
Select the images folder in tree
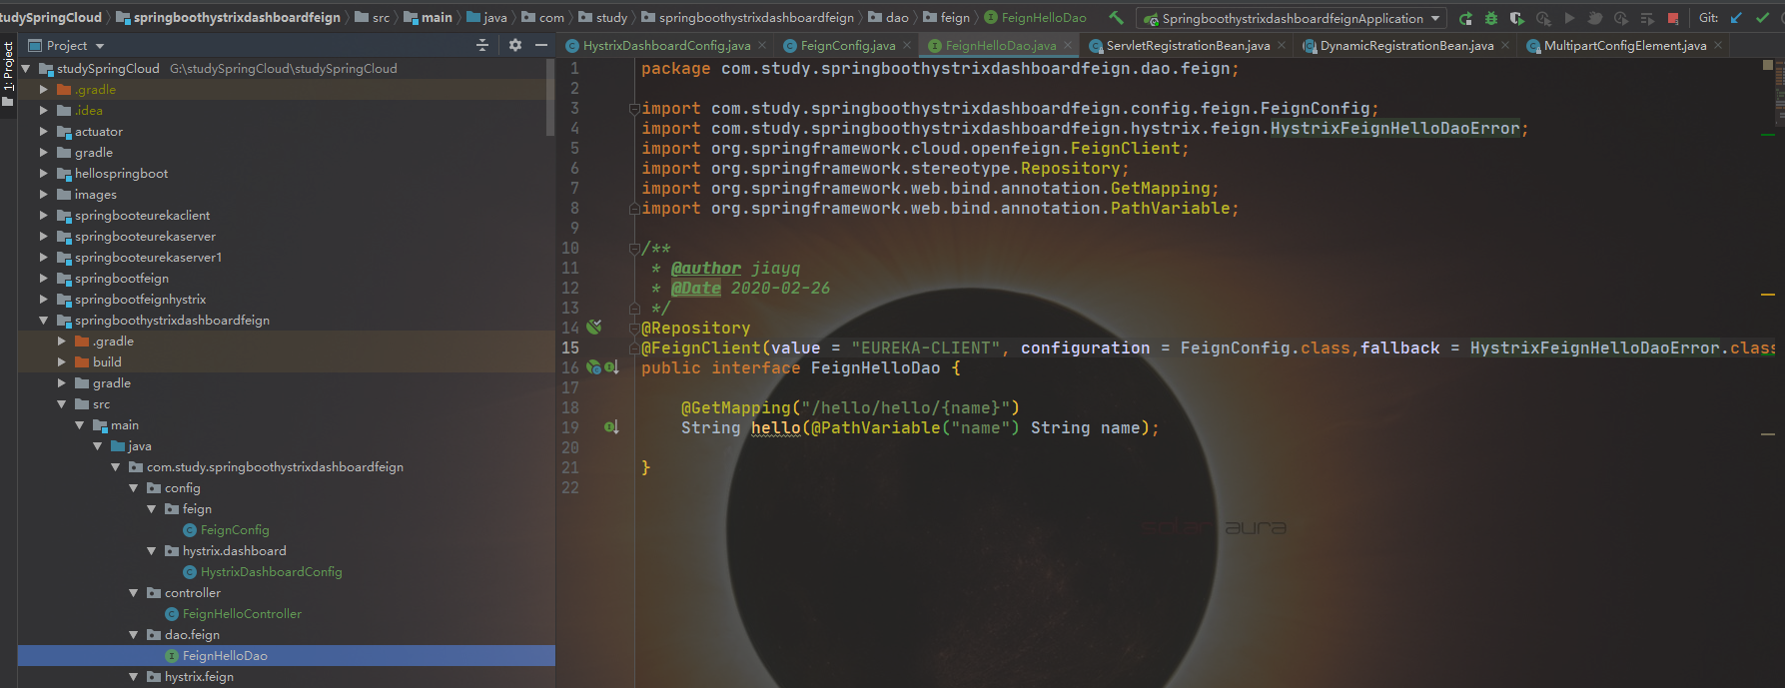coord(95,195)
